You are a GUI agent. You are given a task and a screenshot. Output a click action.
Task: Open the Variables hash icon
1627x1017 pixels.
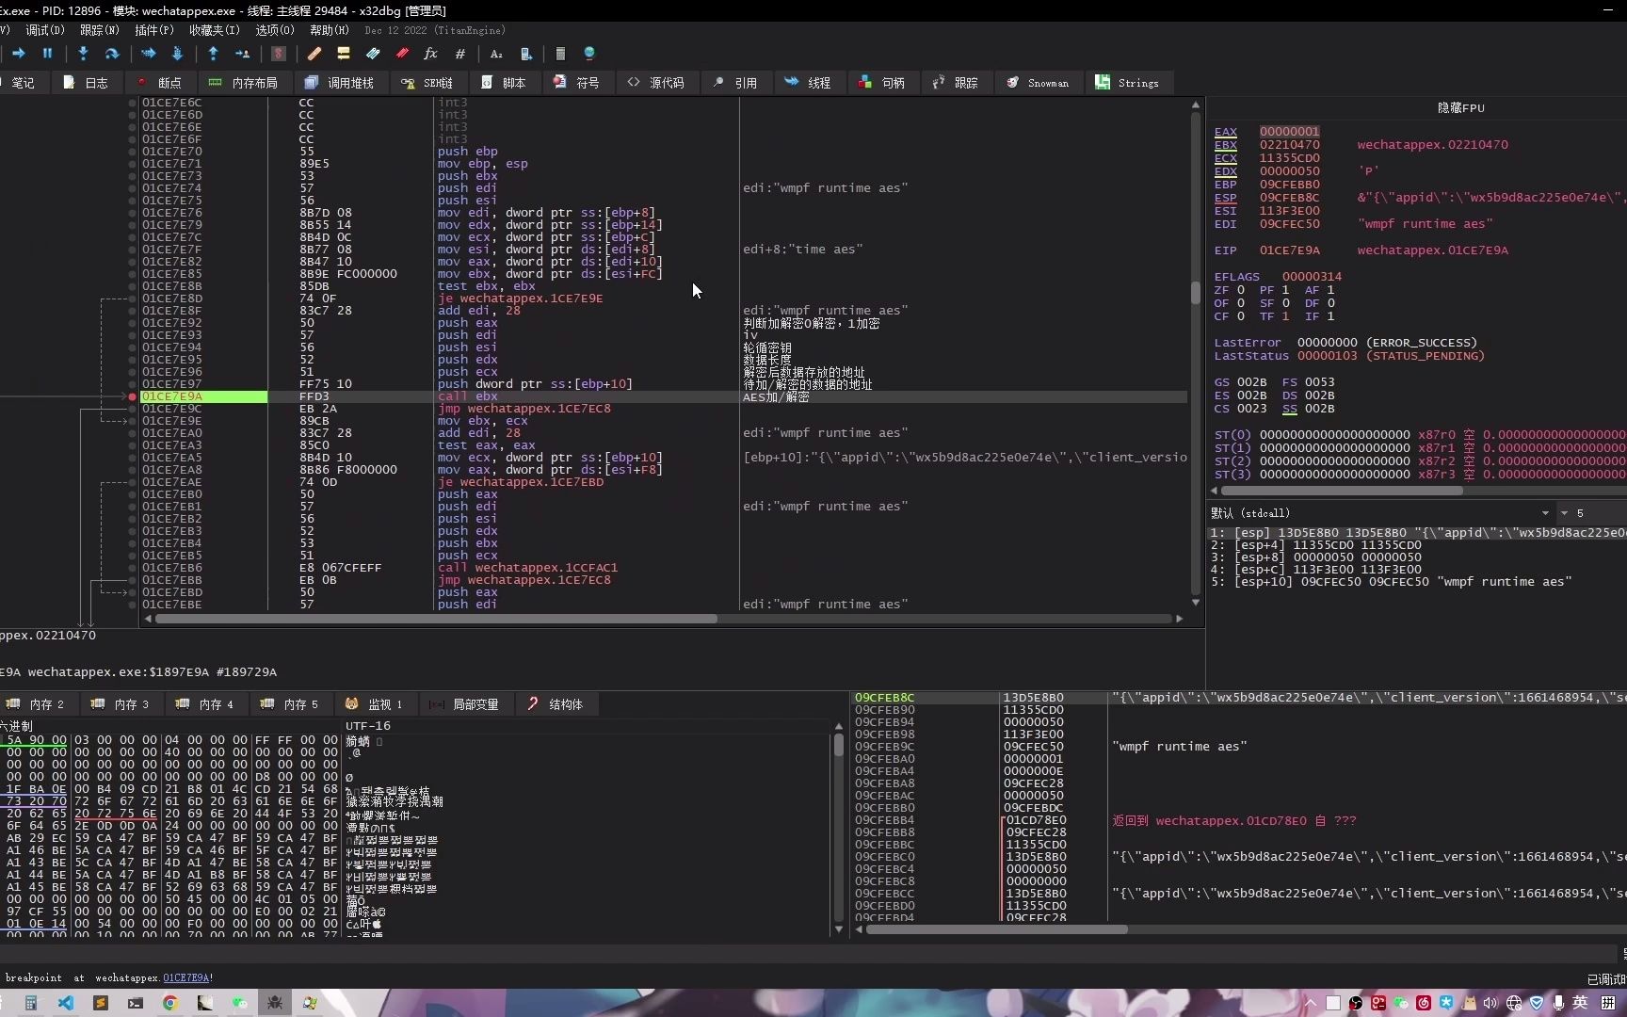[x=459, y=54]
